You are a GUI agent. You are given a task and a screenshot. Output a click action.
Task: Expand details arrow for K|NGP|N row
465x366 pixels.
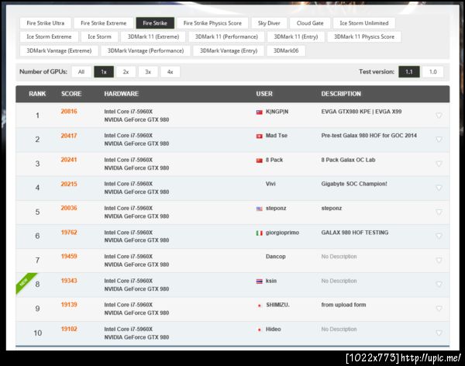pos(439,116)
